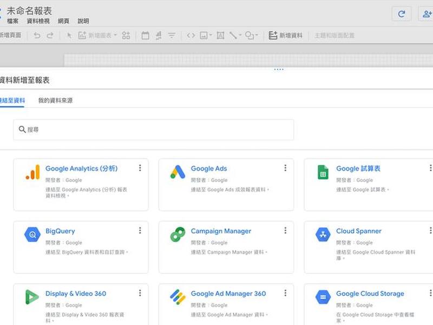Screen dimensions: 433x325
Task: Open the Display & Video 360 connector
Action: click(76, 294)
